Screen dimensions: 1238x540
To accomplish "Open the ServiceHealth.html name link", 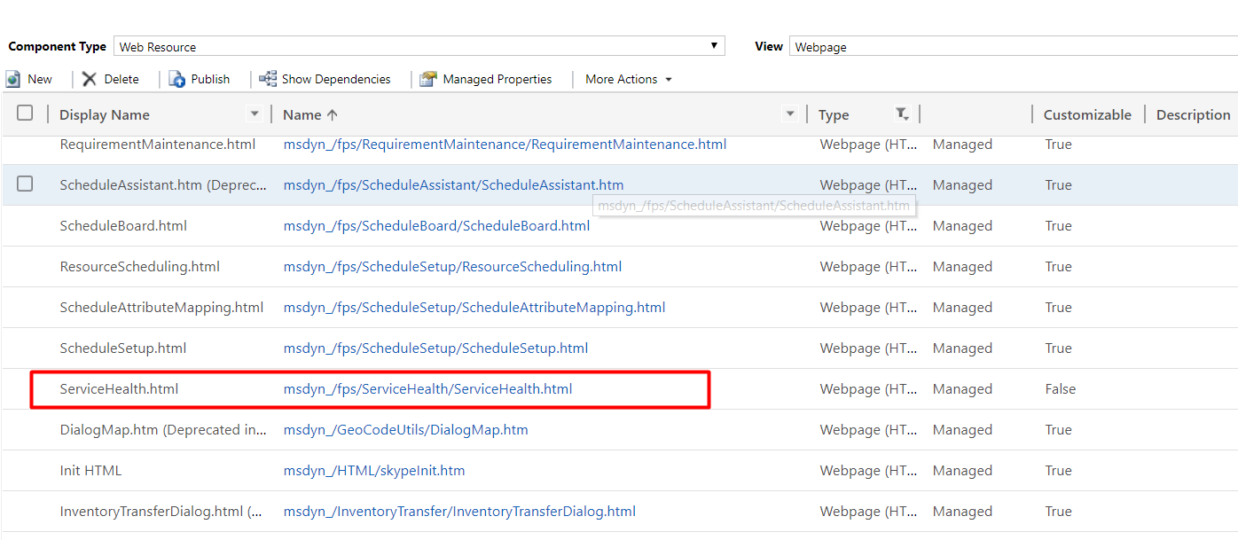I will 427,388.
